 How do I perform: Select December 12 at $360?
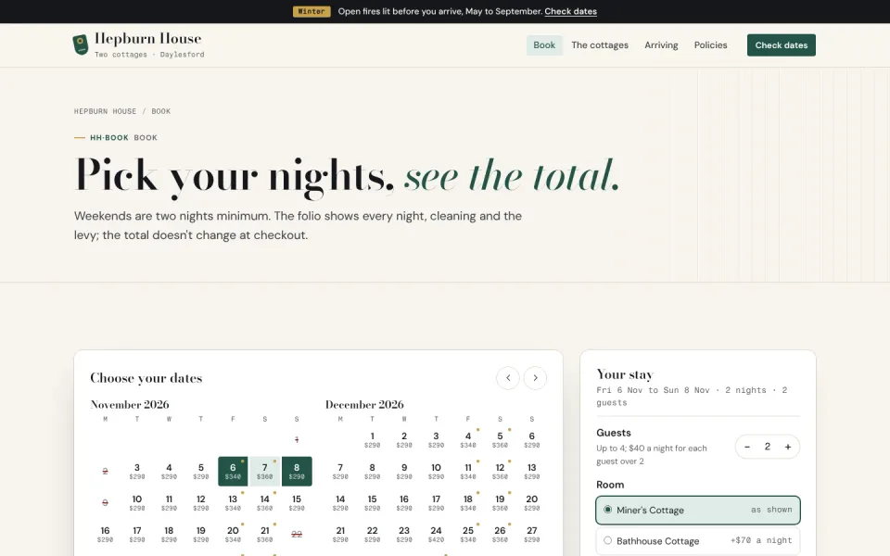500,472
